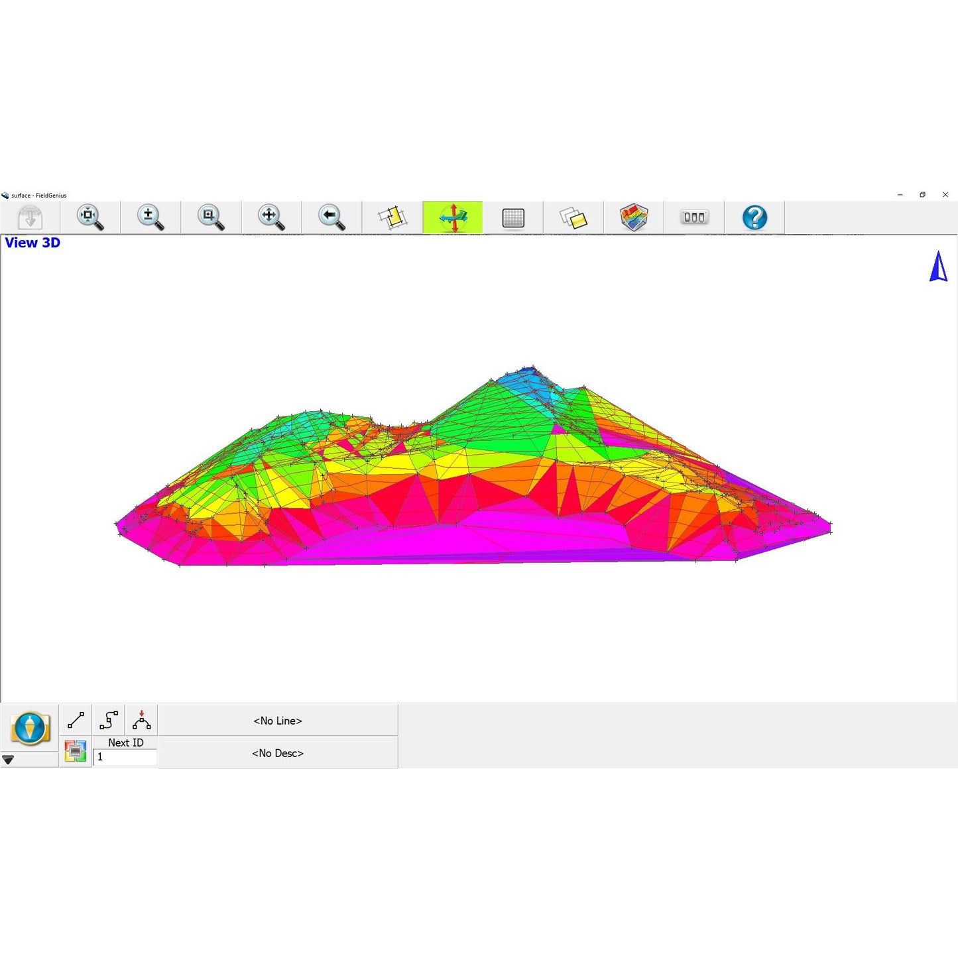958x958 pixels.
Task: Click the zoom in/out plus-minus magnifier
Action: [x=150, y=217]
